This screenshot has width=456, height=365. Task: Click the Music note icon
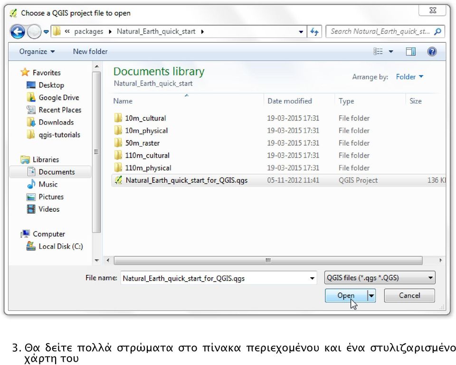[31, 184]
